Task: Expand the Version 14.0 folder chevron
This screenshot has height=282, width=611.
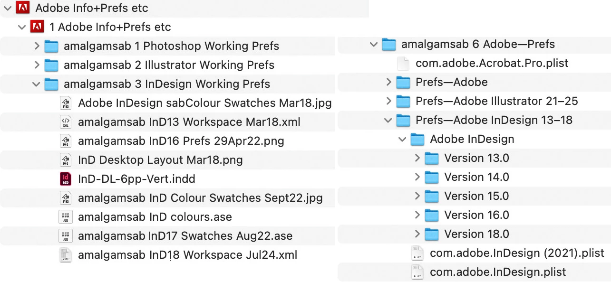Action: [417, 177]
